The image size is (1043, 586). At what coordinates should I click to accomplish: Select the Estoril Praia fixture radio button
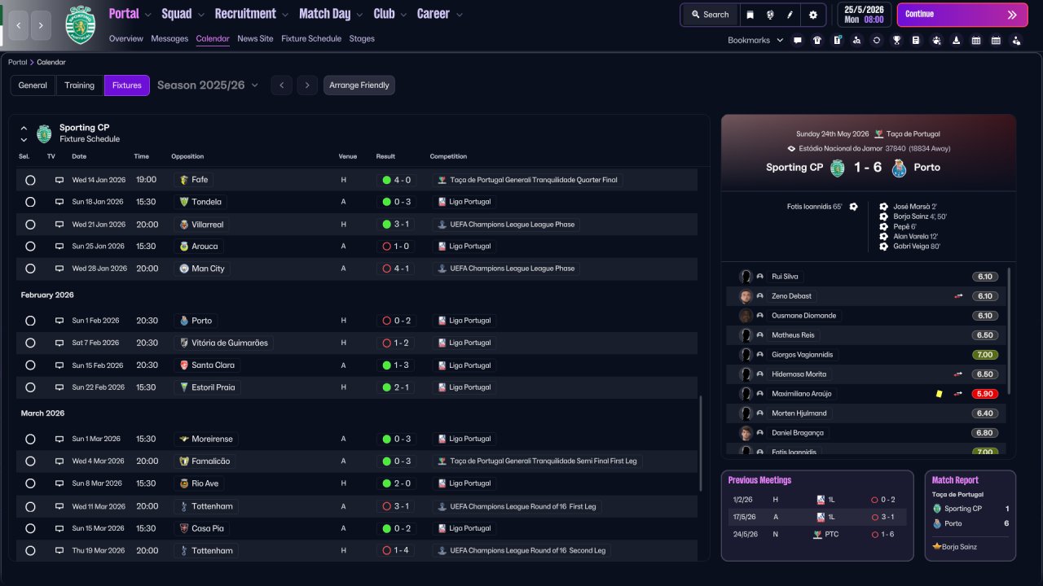point(30,387)
